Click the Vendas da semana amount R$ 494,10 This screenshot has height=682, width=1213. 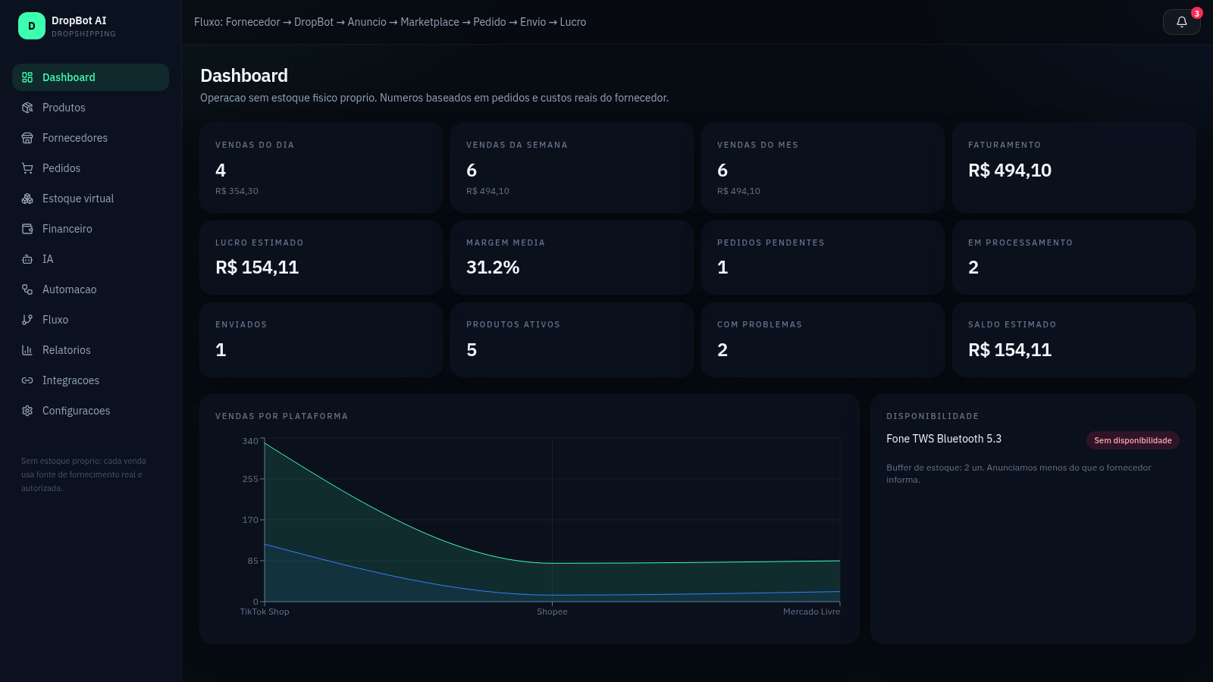coord(487,191)
